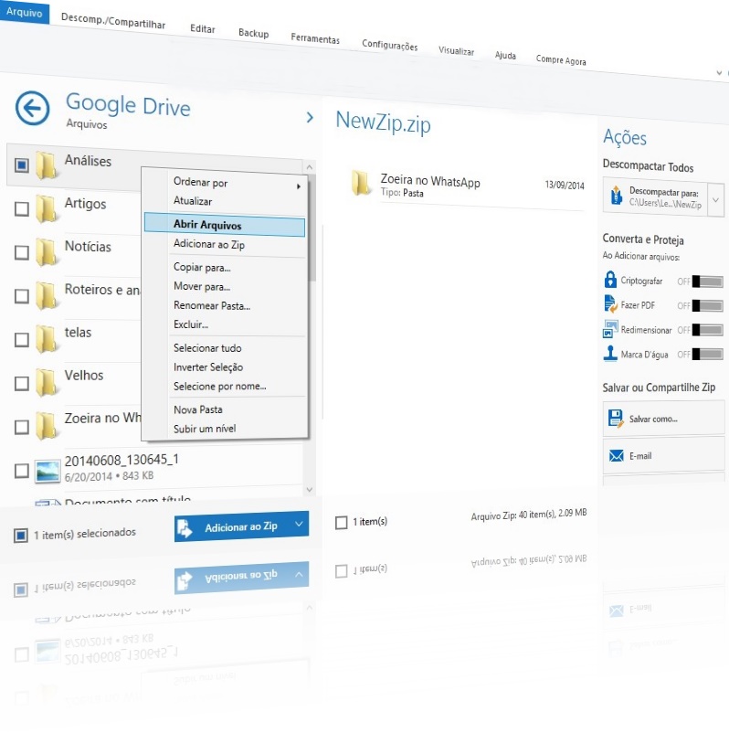Viewport: 729px width, 733px height.
Task: Click the telas folder icon
Action: pyautogui.click(x=47, y=339)
